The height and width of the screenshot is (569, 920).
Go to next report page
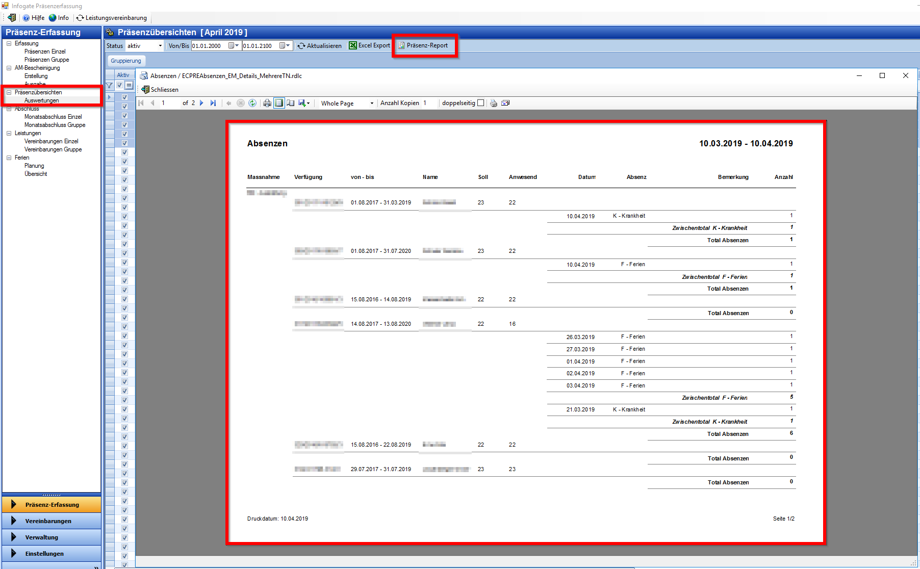tap(202, 103)
